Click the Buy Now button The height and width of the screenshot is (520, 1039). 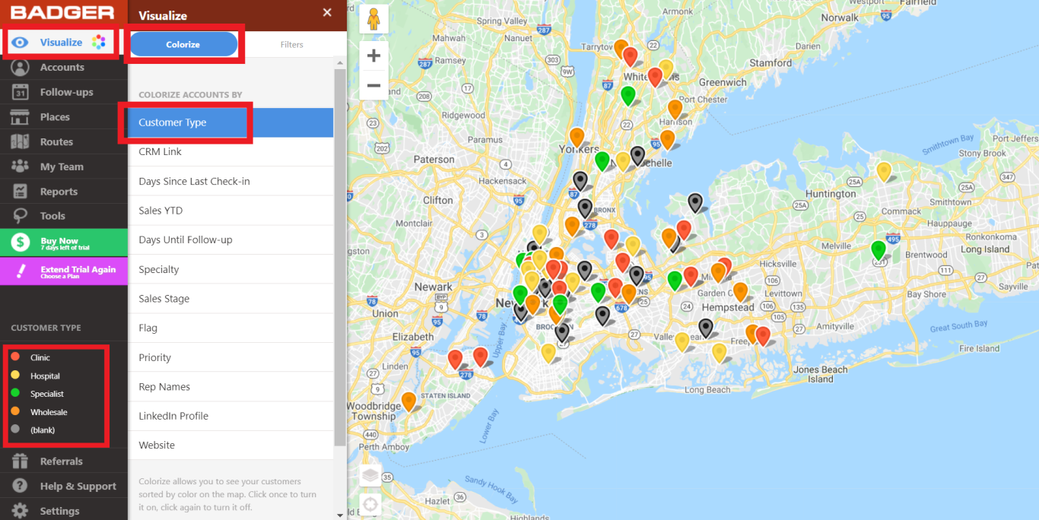pyautogui.click(x=64, y=243)
